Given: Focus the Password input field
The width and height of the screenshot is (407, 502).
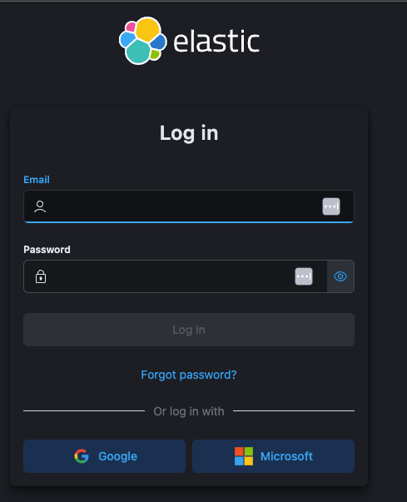Looking at the screenshot, I should coord(176,276).
